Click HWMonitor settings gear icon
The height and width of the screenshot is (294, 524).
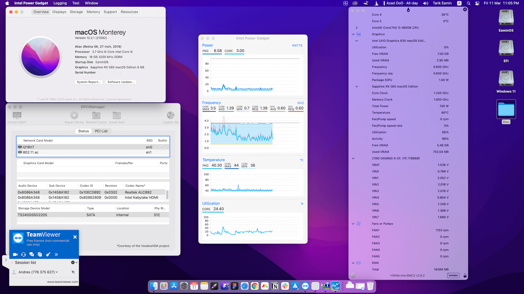pyautogui.click(x=353, y=275)
